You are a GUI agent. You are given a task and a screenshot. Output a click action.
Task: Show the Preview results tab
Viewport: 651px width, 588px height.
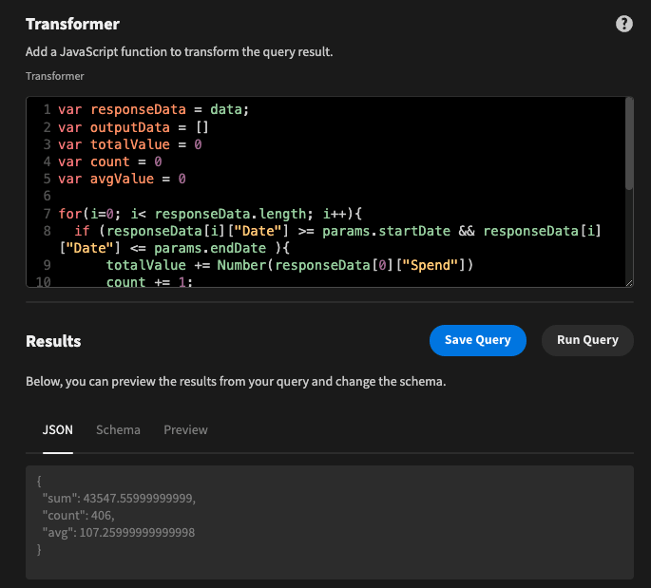(x=185, y=430)
